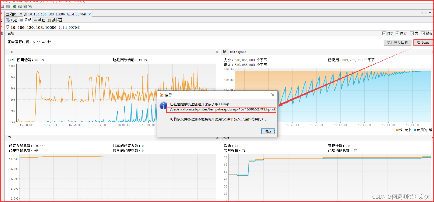The image size is (434, 202).
Task: Click the 正常运行时间 uptime text
Action: pos(29,42)
